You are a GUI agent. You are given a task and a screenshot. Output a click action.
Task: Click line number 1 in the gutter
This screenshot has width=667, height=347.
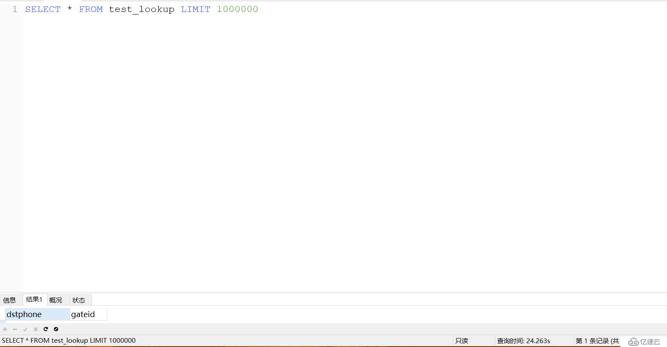[15, 9]
